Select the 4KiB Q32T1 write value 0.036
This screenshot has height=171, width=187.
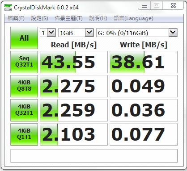pyautogui.click(x=144, y=110)
